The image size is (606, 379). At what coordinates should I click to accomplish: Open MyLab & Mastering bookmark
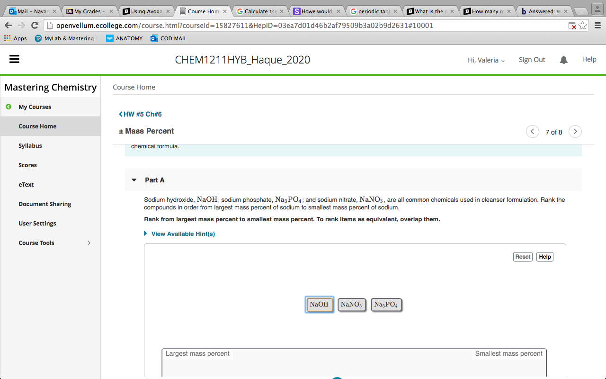65,38
